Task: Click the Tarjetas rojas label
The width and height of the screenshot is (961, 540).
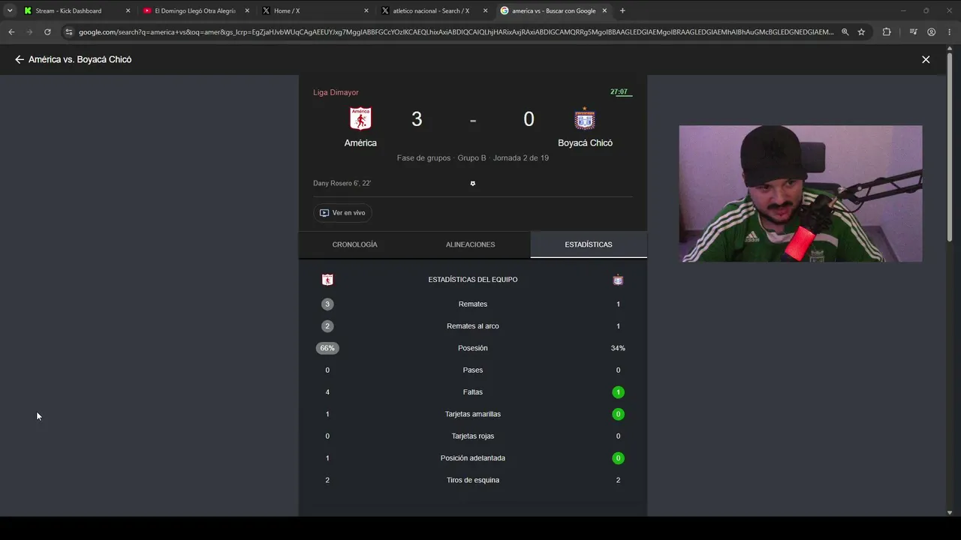Action: 473,436
